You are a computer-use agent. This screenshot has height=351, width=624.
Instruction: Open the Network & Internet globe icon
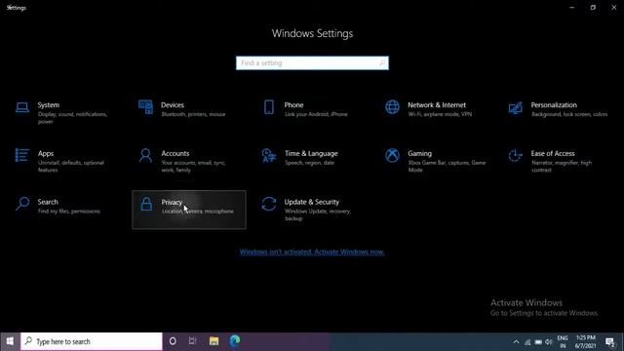click(x=392, y=107)
